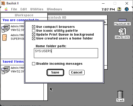133x106 pixels.
Task: Click the Cancel button
Action: (77, 72)
